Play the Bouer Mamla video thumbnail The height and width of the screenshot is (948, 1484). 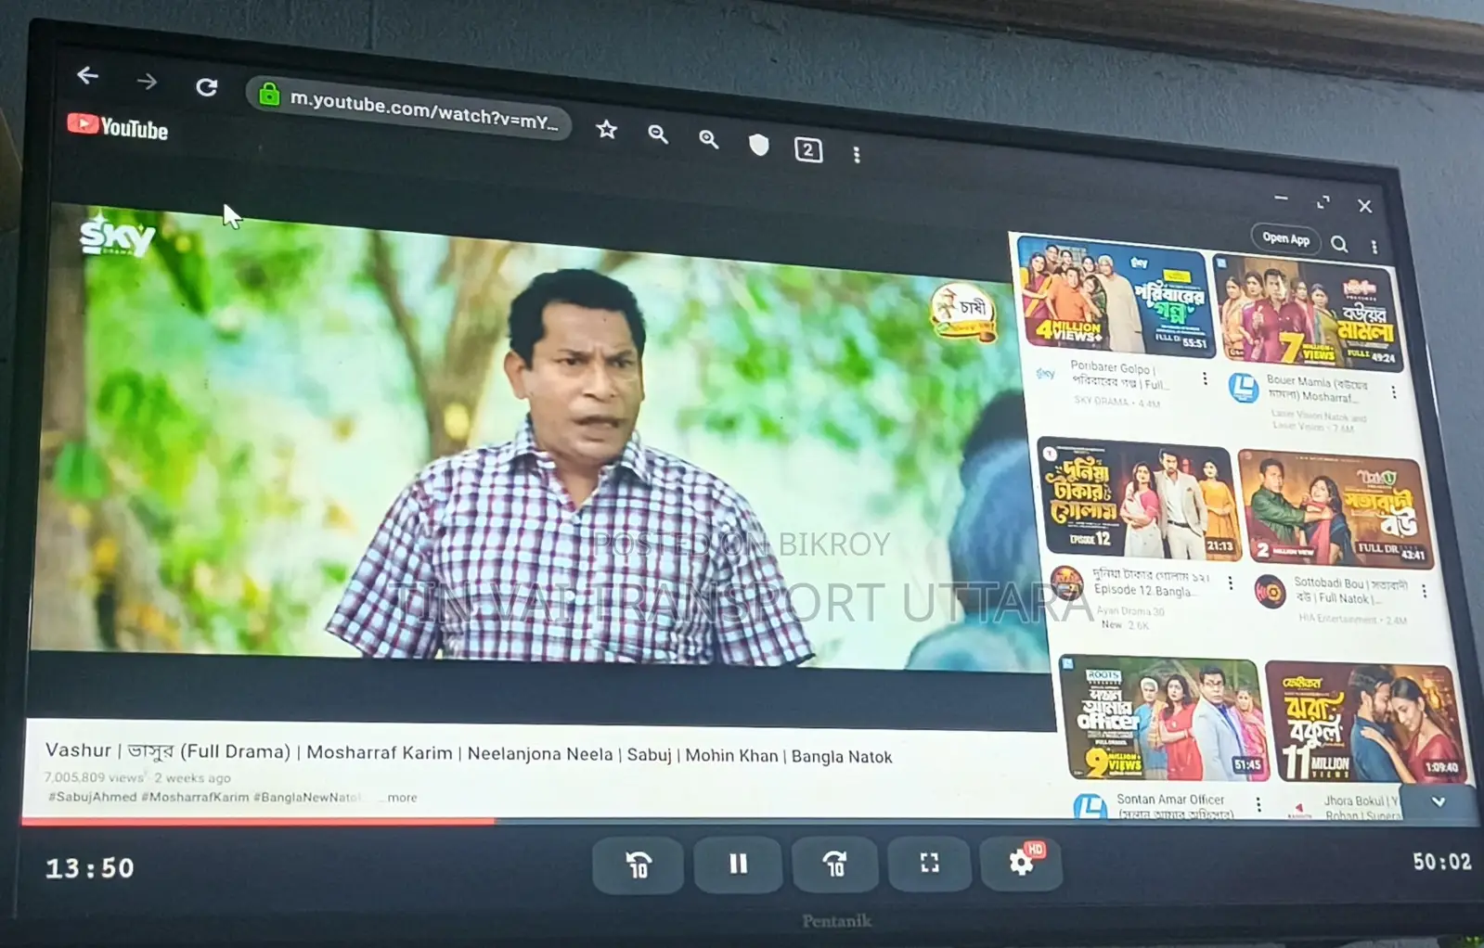coord(1308,314)
